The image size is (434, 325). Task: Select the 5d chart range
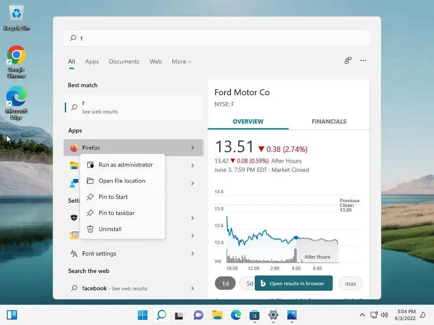247,284
